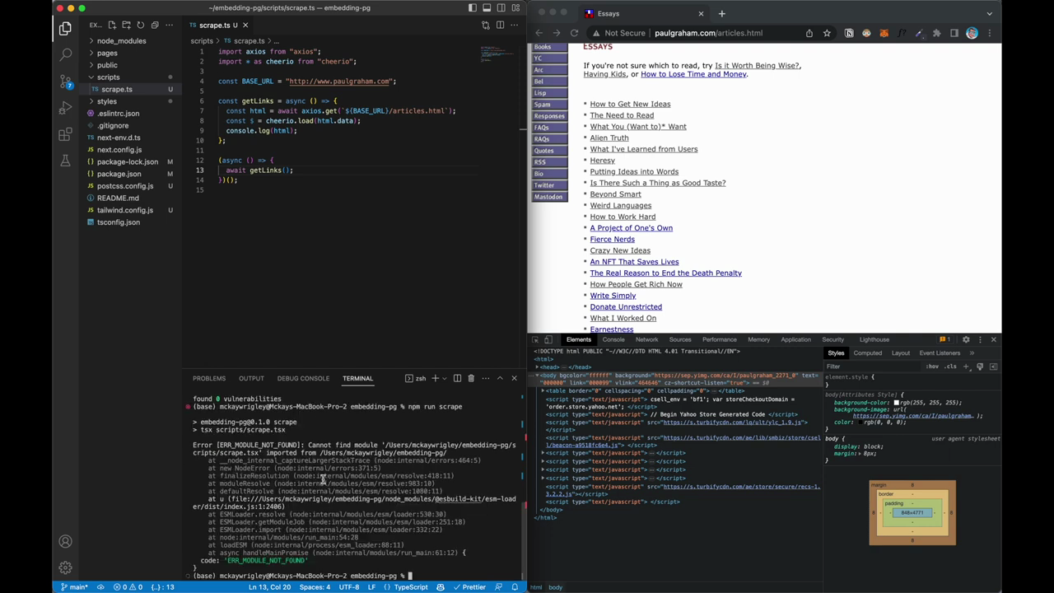Screen dimensions: 1054x593
Task: Kill terminal with trash icon
Action: coord(471,378)
